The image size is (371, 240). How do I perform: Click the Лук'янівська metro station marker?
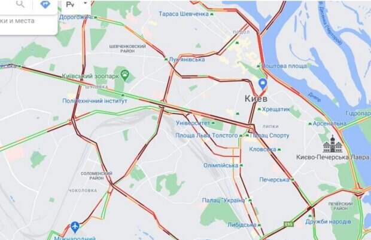166,60
